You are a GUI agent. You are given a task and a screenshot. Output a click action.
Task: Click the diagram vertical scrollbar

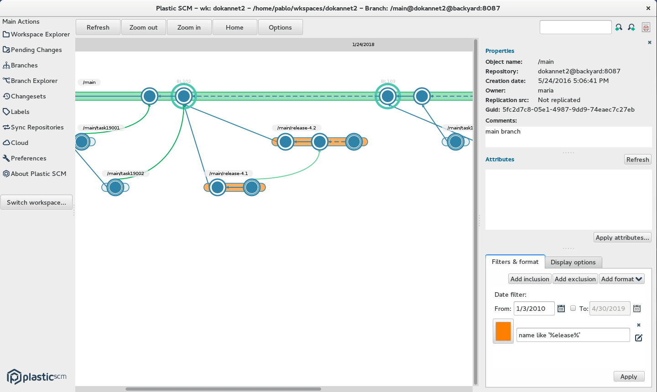tap(475, 212)
